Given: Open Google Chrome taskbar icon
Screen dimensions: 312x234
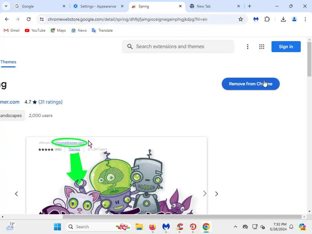Looking at the screenshot, I should tap(206, 227).
